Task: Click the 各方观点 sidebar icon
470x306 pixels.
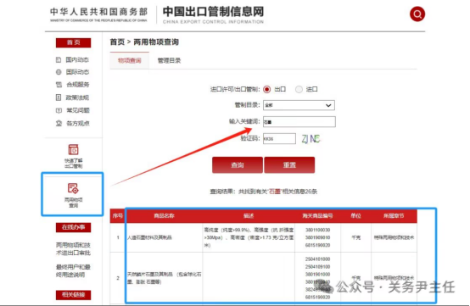Action: click(x=59, y=124)
